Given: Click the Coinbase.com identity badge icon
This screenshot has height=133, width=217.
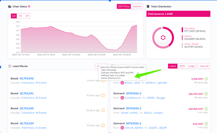Looking at the screenshot, I should 122,98.
